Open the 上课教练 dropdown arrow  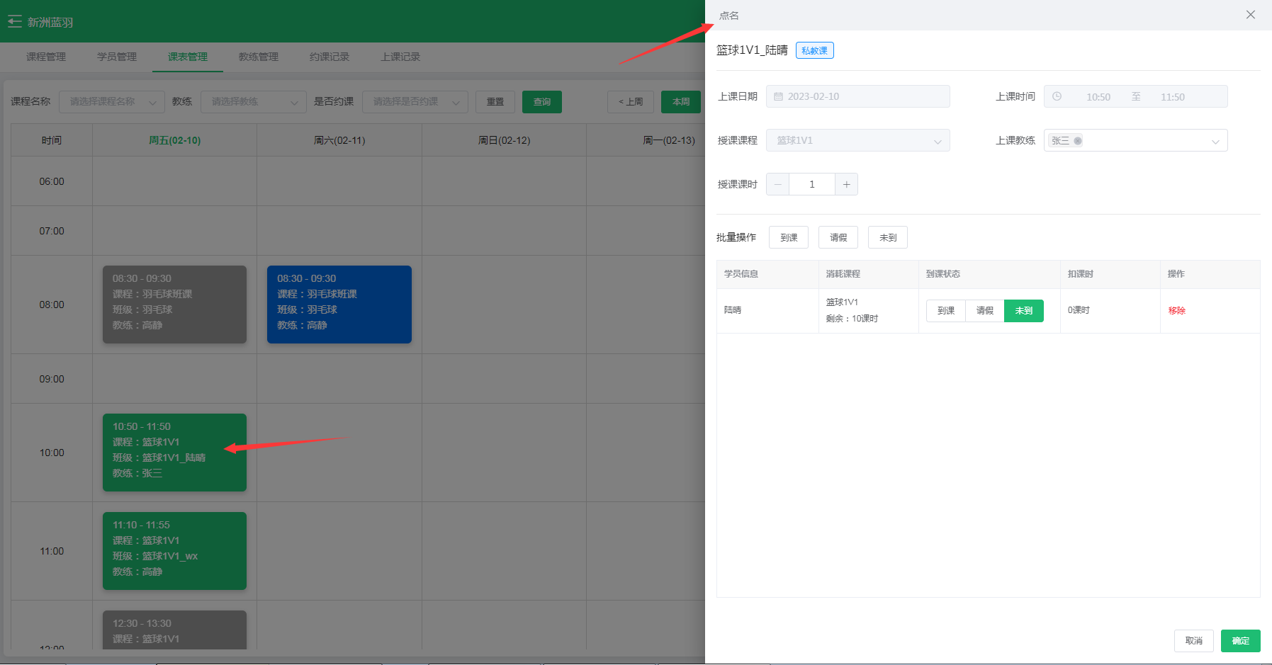click(x=1215, y=142)
